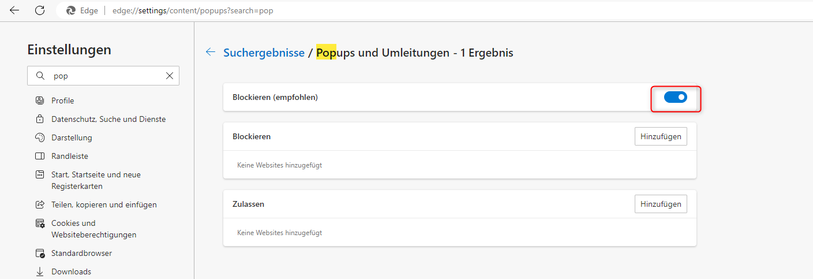Open Teilen, kopieren und einfügen settings
This screenshot has height=279, width=813.
(x=104, y=204)
